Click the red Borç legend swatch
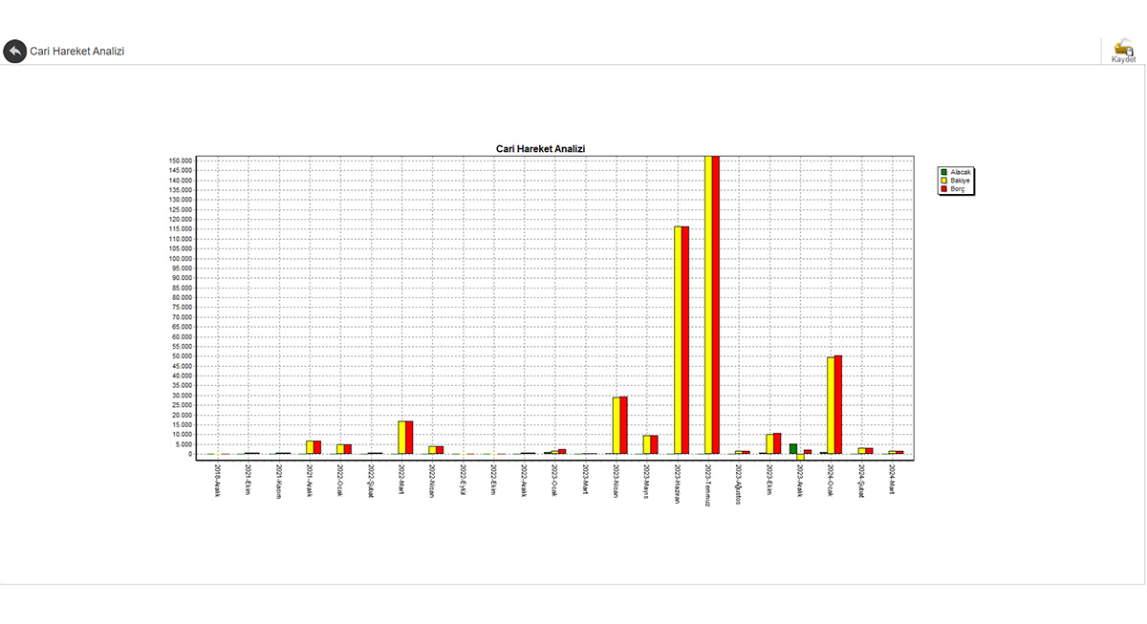Viewport: 1147px width, 624px height. point(943,189)
